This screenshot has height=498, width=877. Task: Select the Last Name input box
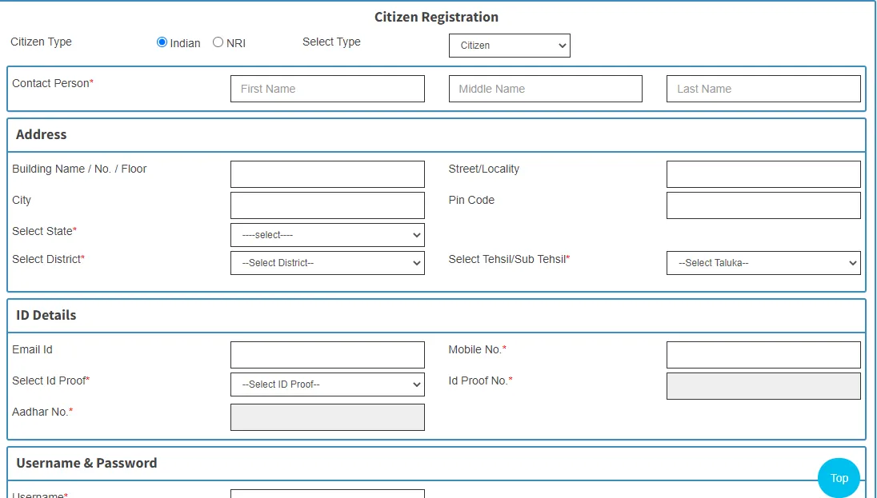[x=763, y=89]
